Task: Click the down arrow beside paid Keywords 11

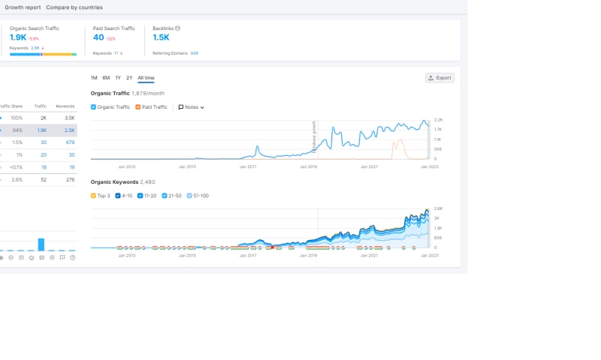Action: 122,53
